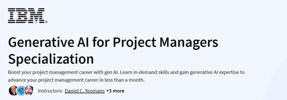Click the Boost your project management career sentence
Screen dimensions: 287x100
pyautogui.click(x=64, y=72)
